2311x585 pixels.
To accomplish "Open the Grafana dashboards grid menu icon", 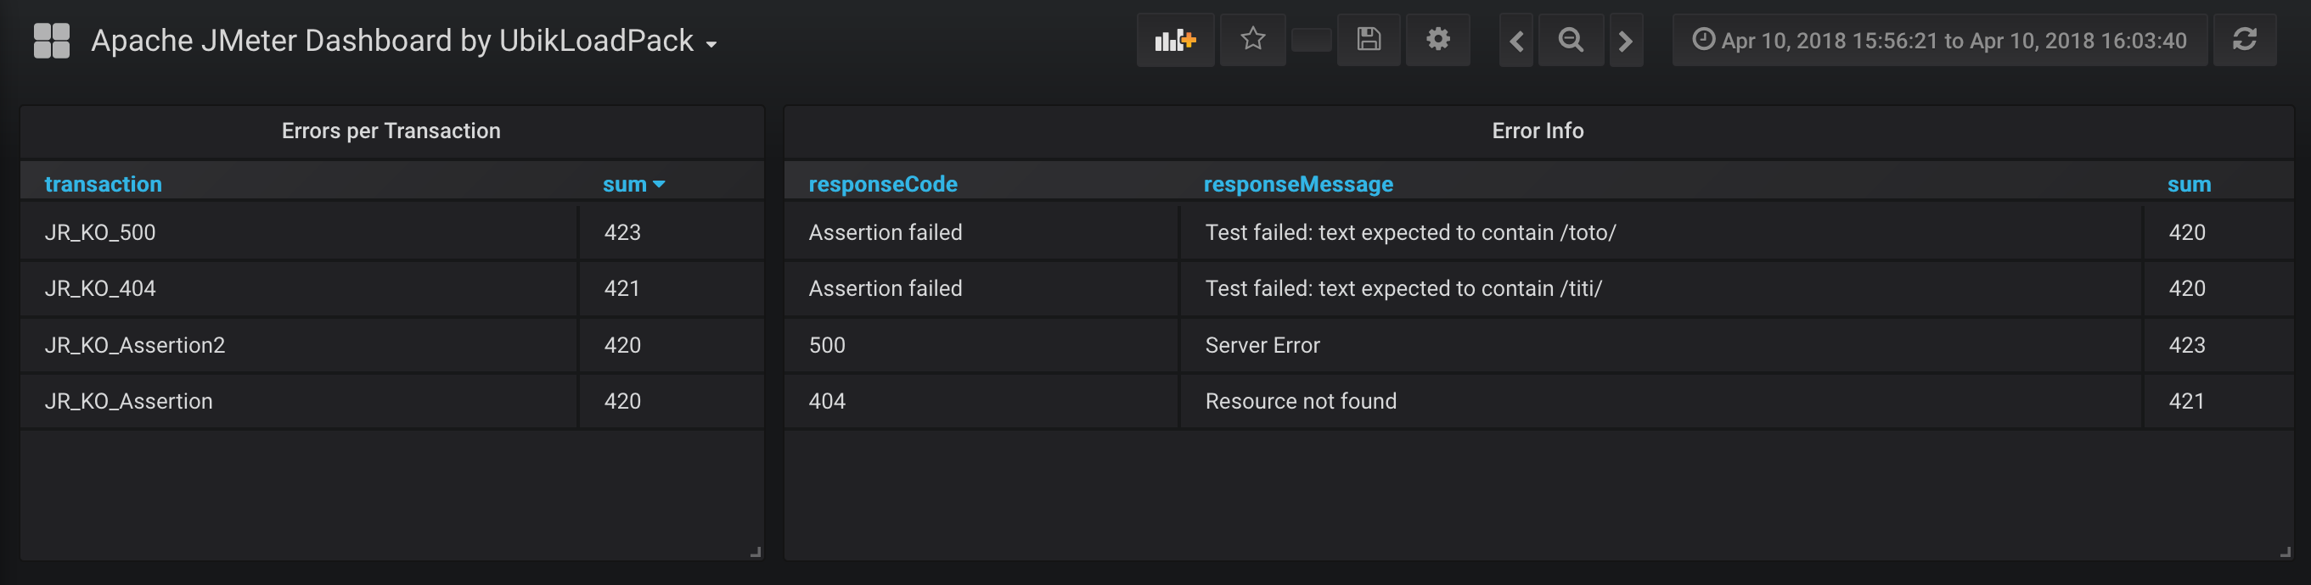I will point(51,41).
